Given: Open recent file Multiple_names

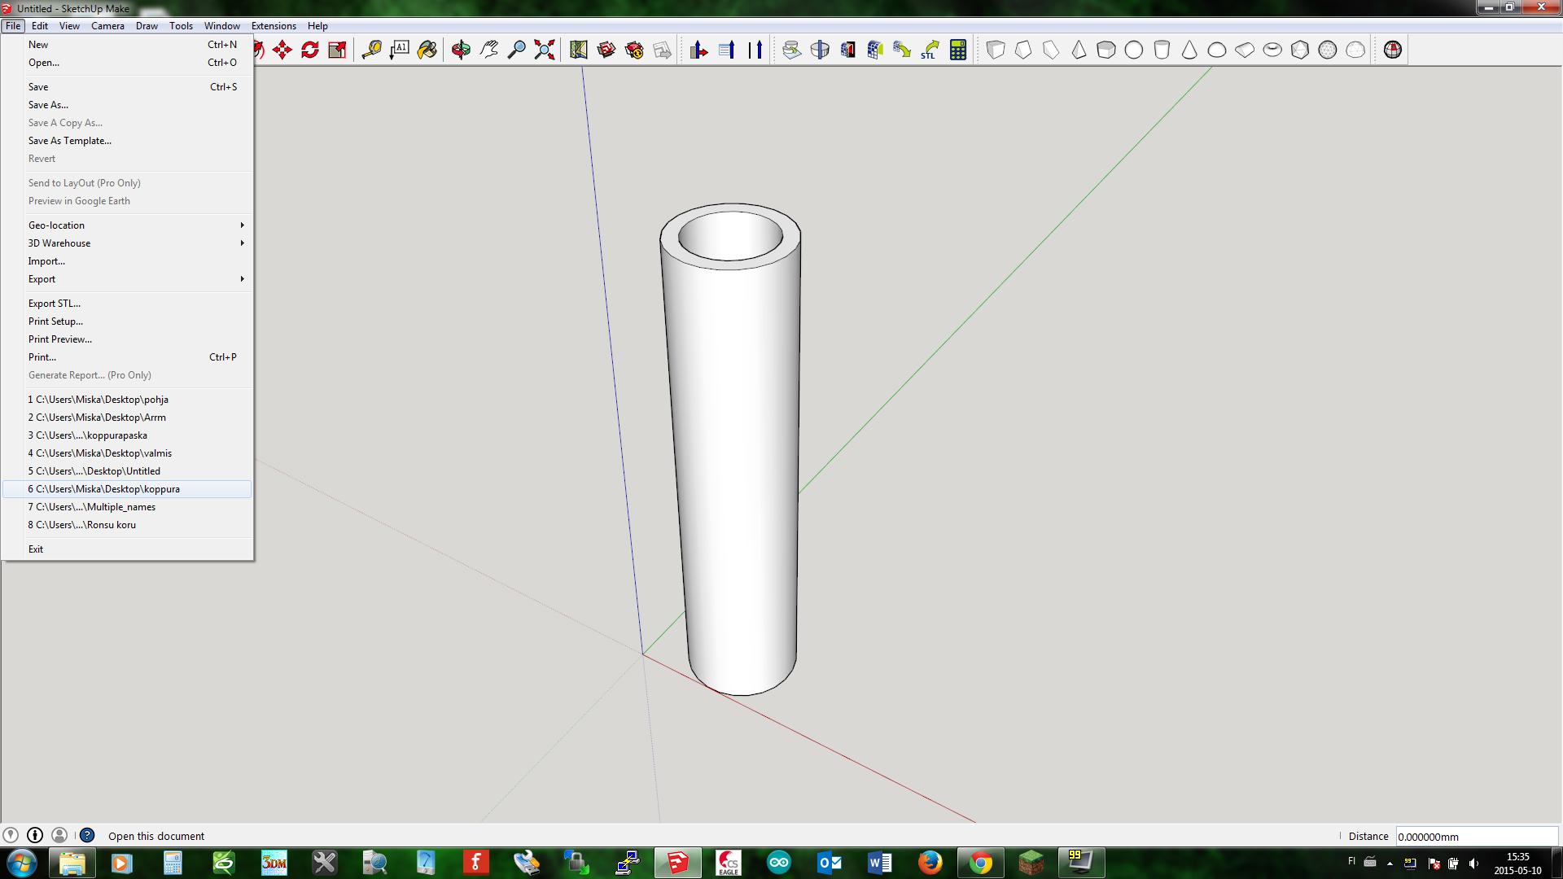Looking at the screenshot, I should pos(128,507).
